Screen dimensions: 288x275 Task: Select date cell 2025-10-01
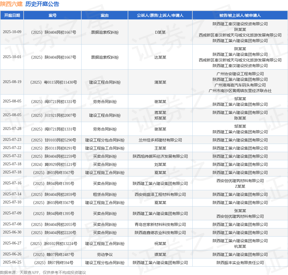12,57
